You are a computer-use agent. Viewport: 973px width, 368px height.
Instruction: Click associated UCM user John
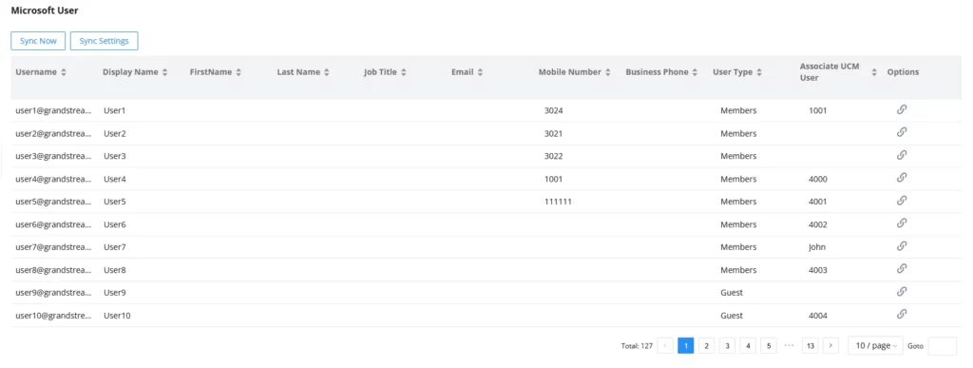pyautogui.click(x=817, y=247)
